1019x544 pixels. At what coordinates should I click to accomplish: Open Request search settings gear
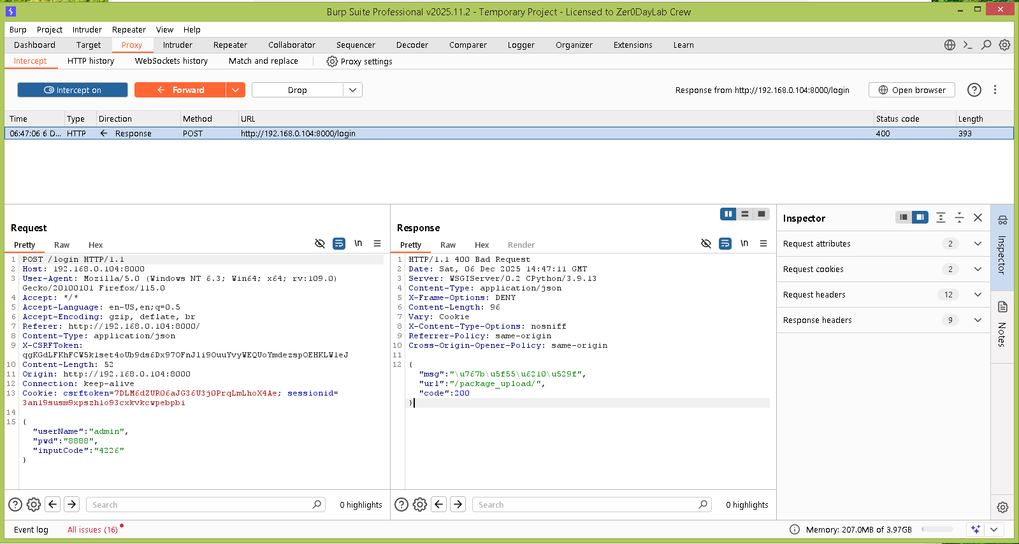34,505
